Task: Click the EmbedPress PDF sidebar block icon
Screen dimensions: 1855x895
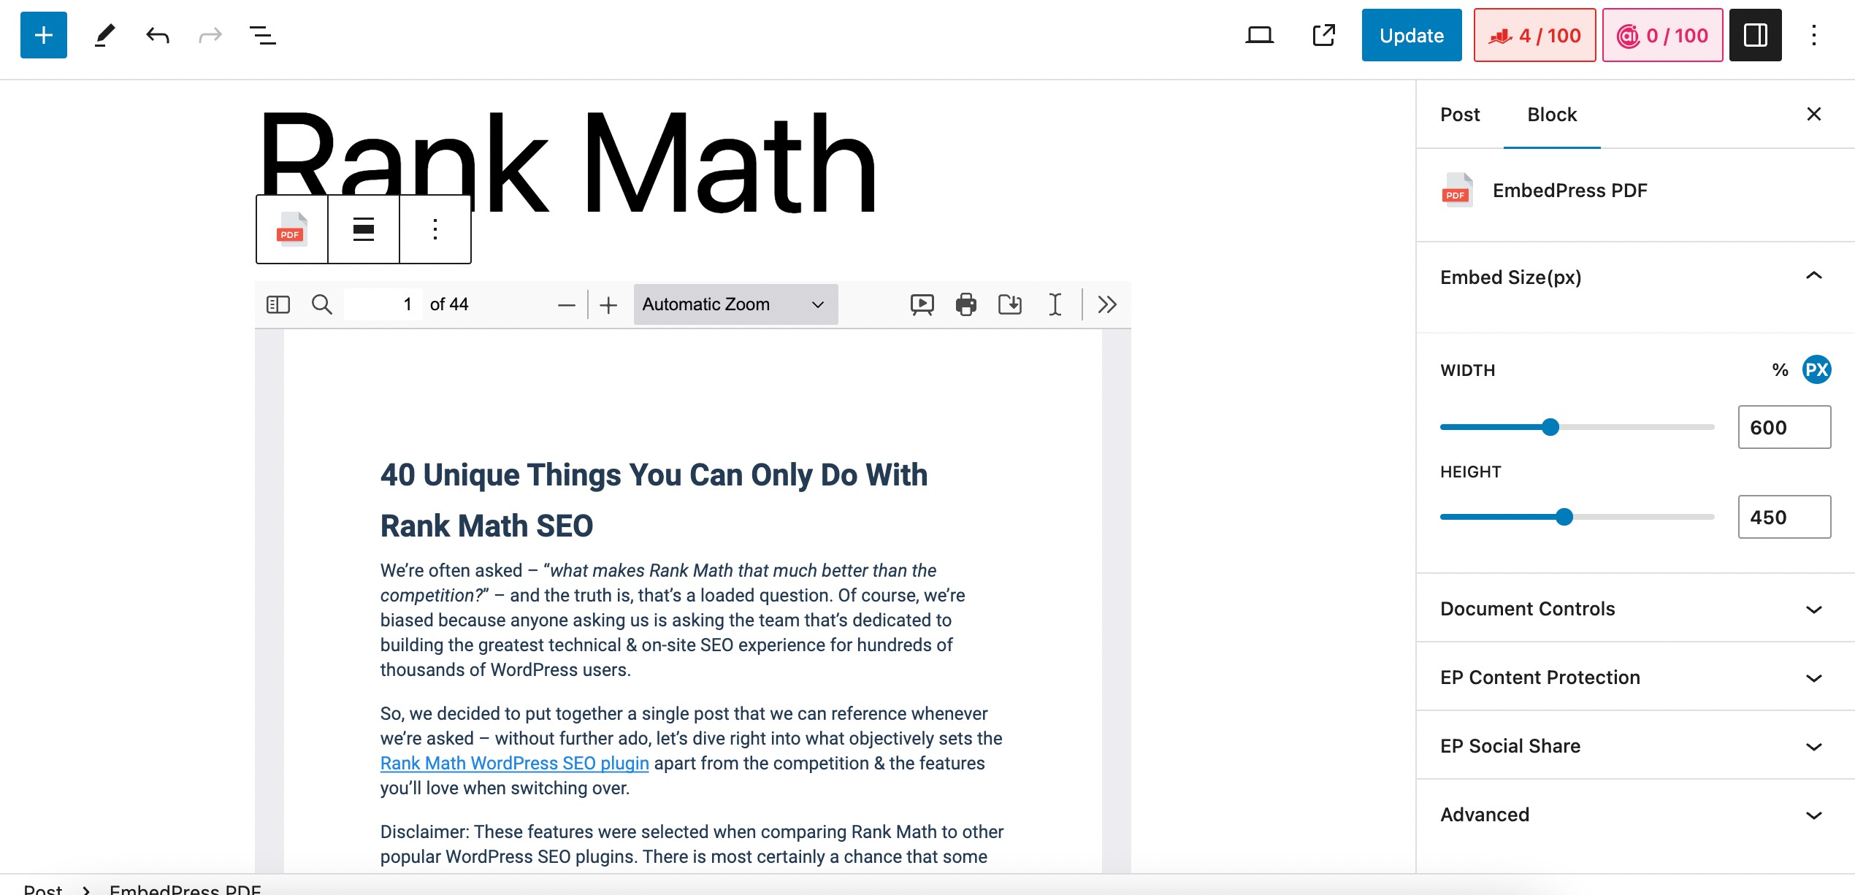Action: pyautogui.click(x=1458, y=191)
